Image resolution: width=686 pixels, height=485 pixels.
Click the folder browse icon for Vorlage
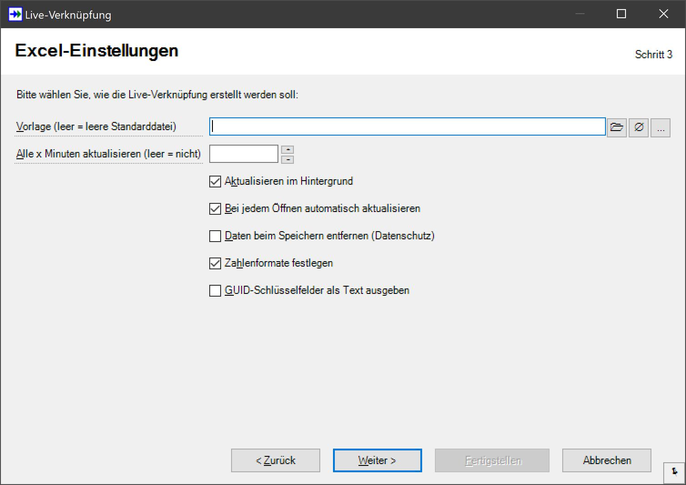(617, 127)
